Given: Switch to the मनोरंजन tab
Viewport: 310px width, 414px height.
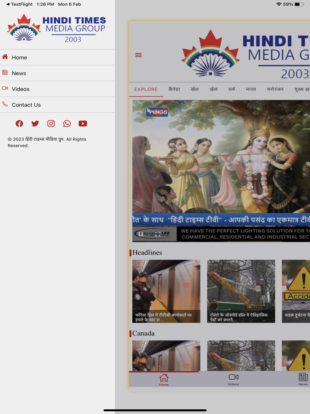Looking at the screenshot, I should click(x=275, y=89).
